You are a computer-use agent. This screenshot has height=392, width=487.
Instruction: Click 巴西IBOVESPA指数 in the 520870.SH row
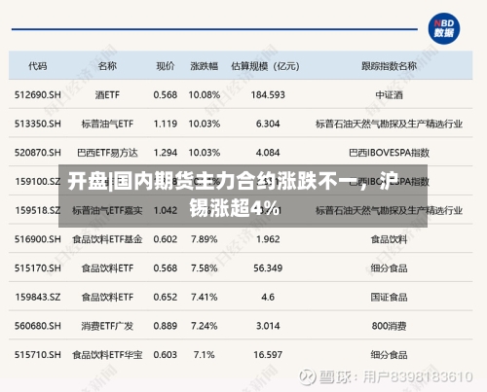(389, 153)
